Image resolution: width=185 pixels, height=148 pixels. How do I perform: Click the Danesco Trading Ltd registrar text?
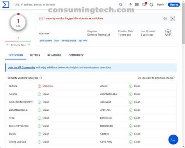tap(99, 35)
